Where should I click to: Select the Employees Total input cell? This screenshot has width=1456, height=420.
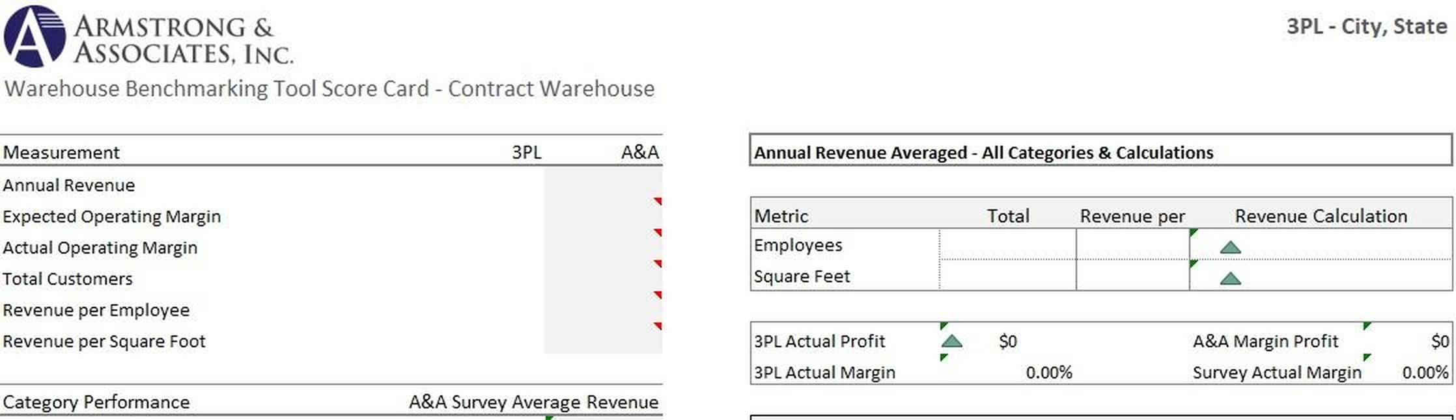click(x=1007, y=245)
